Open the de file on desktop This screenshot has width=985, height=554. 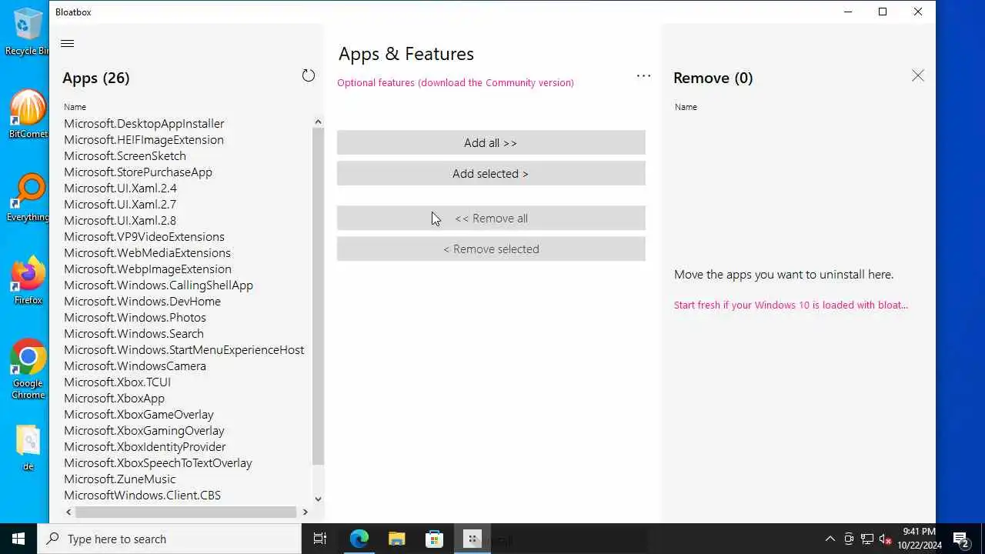[28, 448]
